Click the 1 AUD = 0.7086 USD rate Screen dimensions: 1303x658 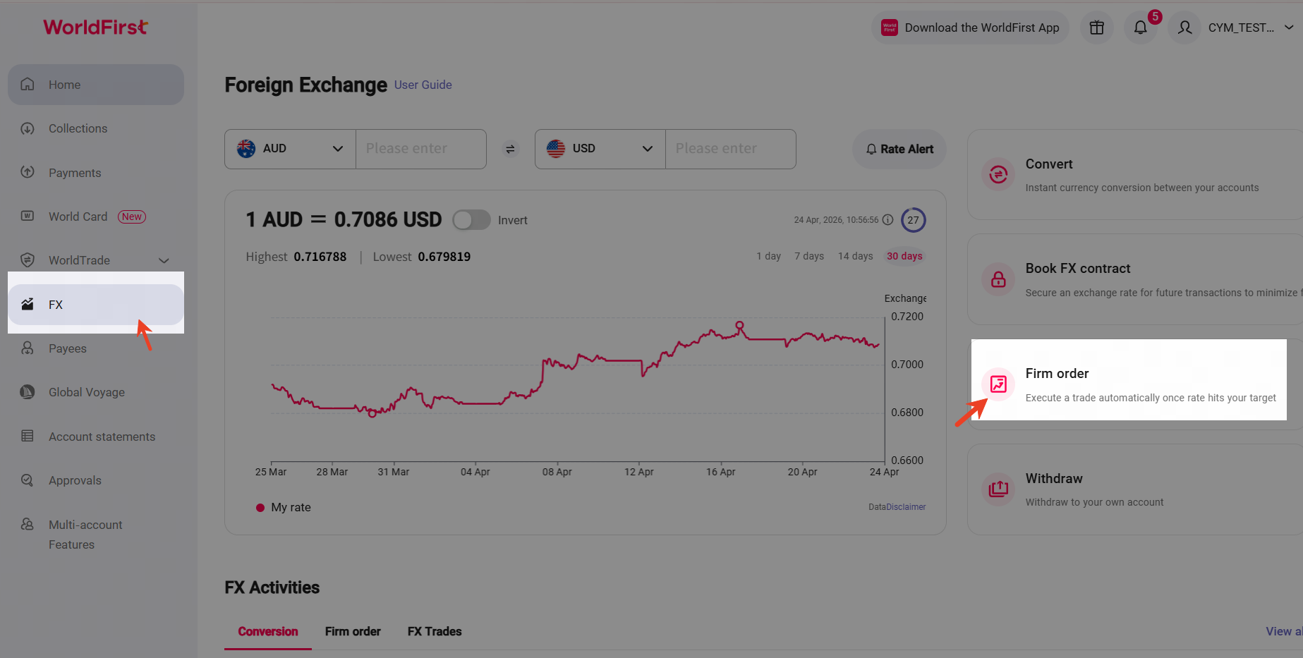344,219
